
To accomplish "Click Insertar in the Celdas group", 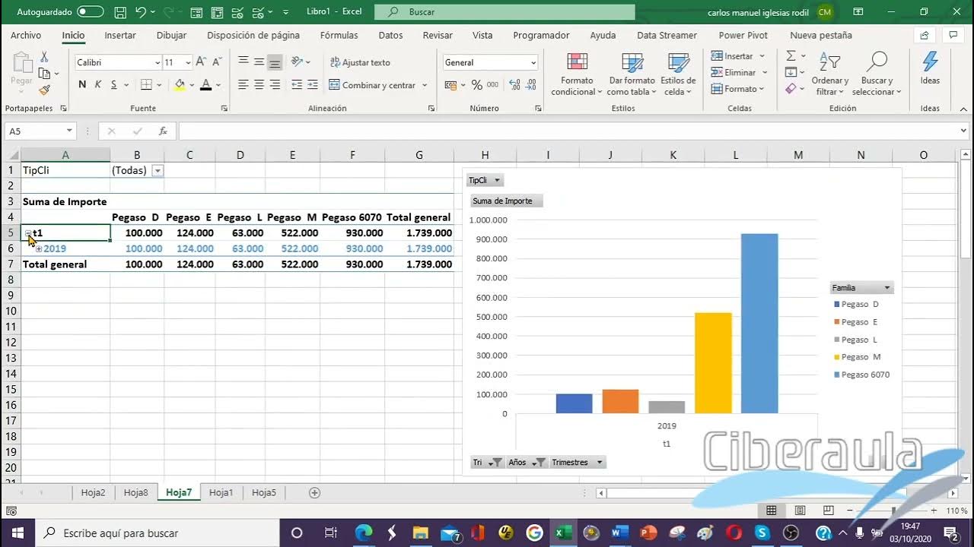I will coord(732,56).
